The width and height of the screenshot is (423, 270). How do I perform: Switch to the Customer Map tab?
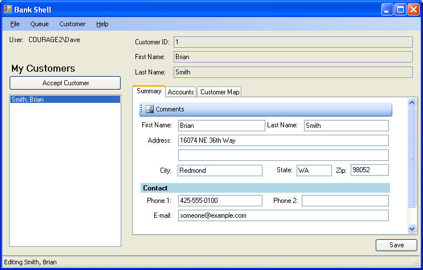[220, 92]
